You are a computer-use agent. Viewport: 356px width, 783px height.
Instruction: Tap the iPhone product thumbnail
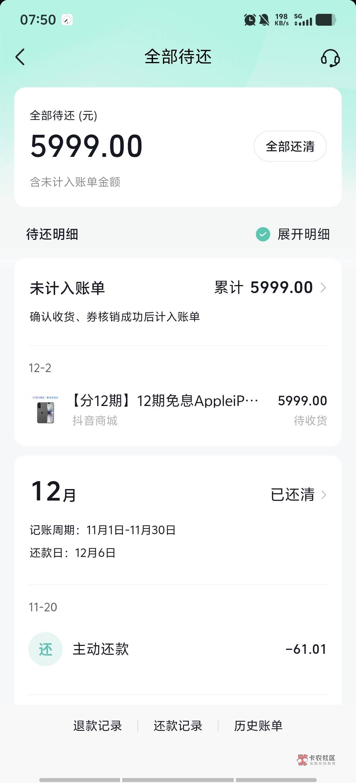click(x=45, y=410)
